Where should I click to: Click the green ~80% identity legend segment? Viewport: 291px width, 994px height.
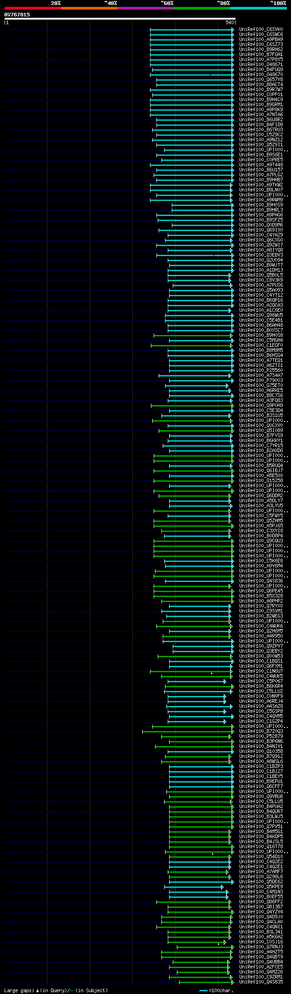click(202, 8)
